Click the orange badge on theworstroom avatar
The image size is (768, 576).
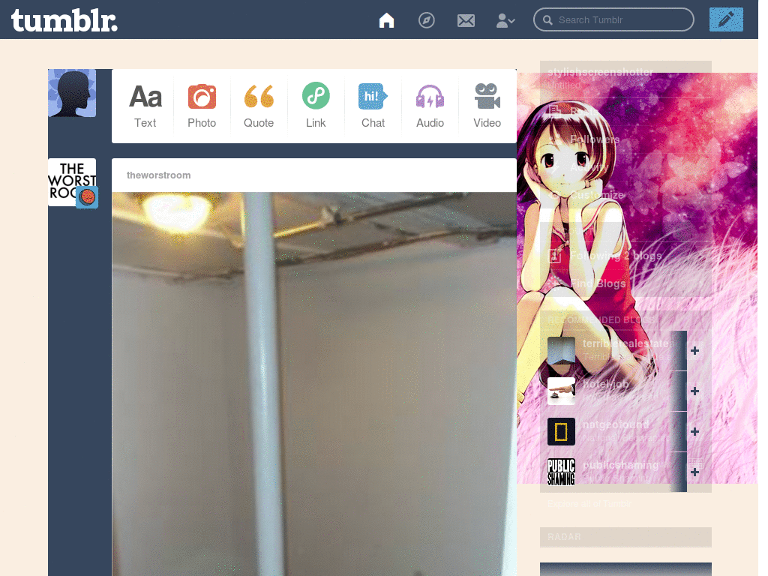click(87, 197)
